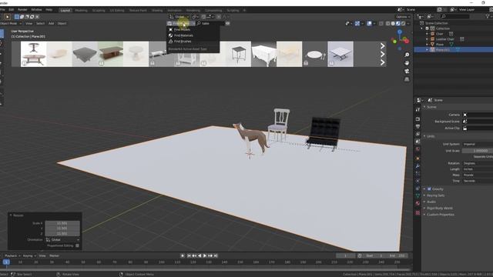This screenshot has width=493, height=277.
Task: Open the viewport shading options dropdown arrow
Action: 408,23
